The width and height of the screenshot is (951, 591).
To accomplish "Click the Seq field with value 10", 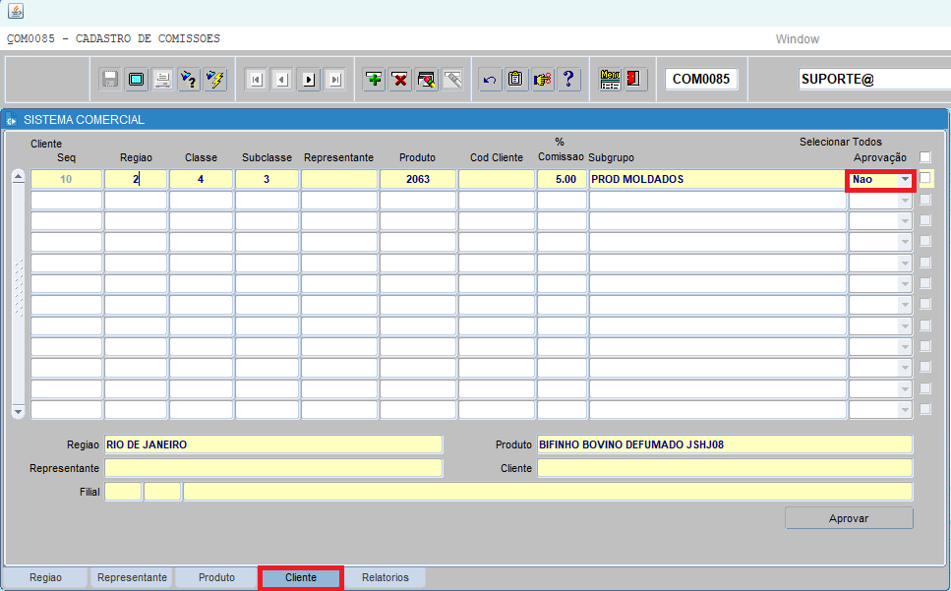I will (66, 179).
